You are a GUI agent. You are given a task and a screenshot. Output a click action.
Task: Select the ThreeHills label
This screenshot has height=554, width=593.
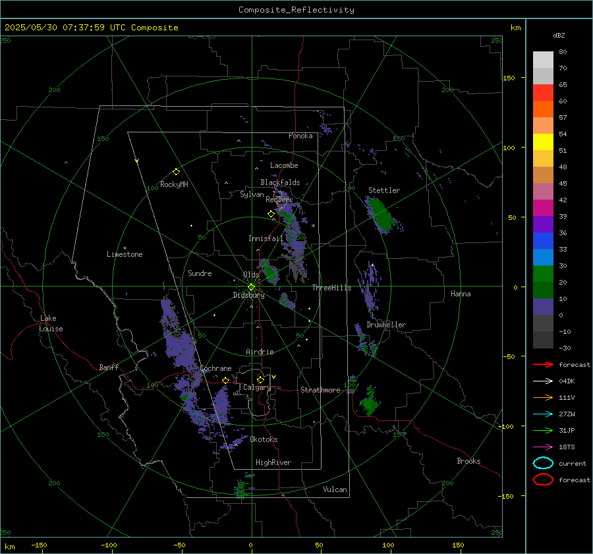point(331,288)
